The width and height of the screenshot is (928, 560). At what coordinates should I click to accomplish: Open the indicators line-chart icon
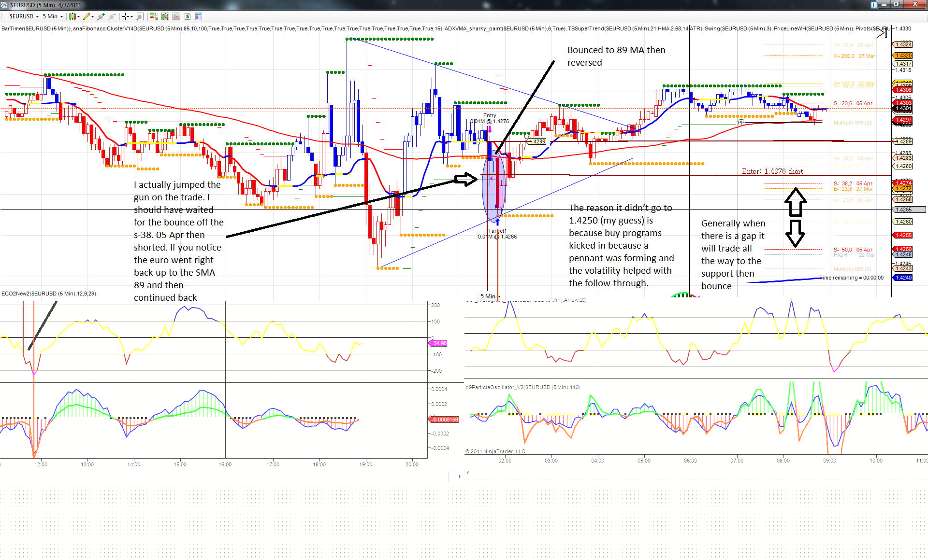[176, 16]
